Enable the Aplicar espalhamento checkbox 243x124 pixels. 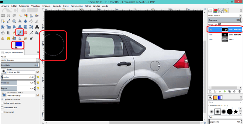2,103
